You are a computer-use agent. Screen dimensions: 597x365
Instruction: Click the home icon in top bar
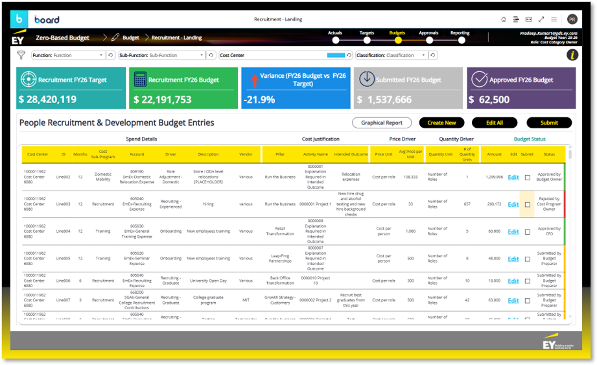tap(504, 19)
